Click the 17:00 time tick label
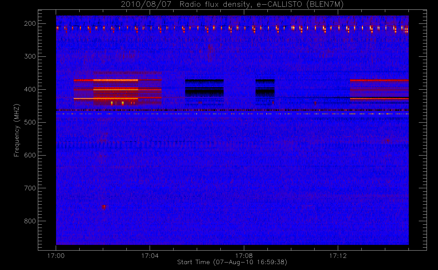 (56, 256)
